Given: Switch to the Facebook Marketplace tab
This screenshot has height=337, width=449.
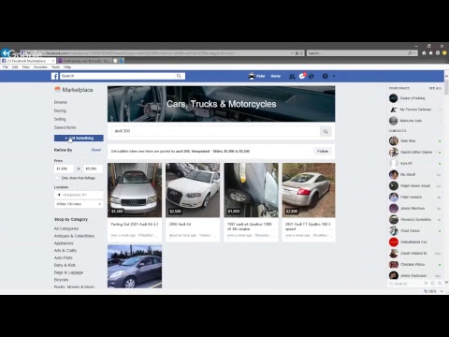Looking at the screenshot, I should [28, 61].
